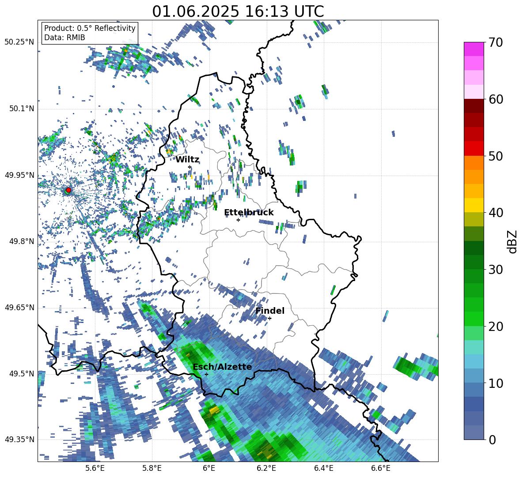Click the 50.1°N latitude label
Viewport: 523px width, 477px height.
22,109
